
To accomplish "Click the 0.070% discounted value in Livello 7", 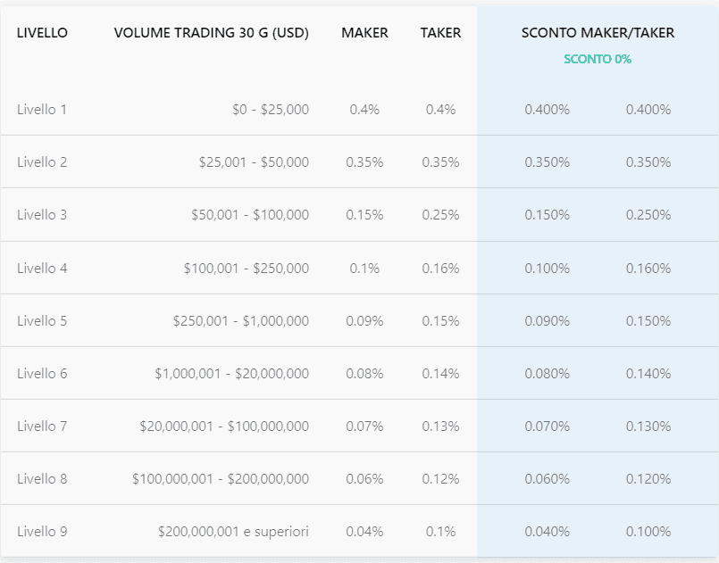I will 547,426.
